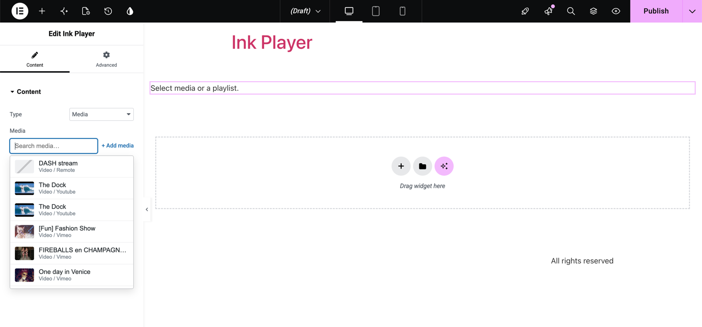
Task: Preview changes with the eye icon
Action: pyautogui.click(x=616, y=11)
